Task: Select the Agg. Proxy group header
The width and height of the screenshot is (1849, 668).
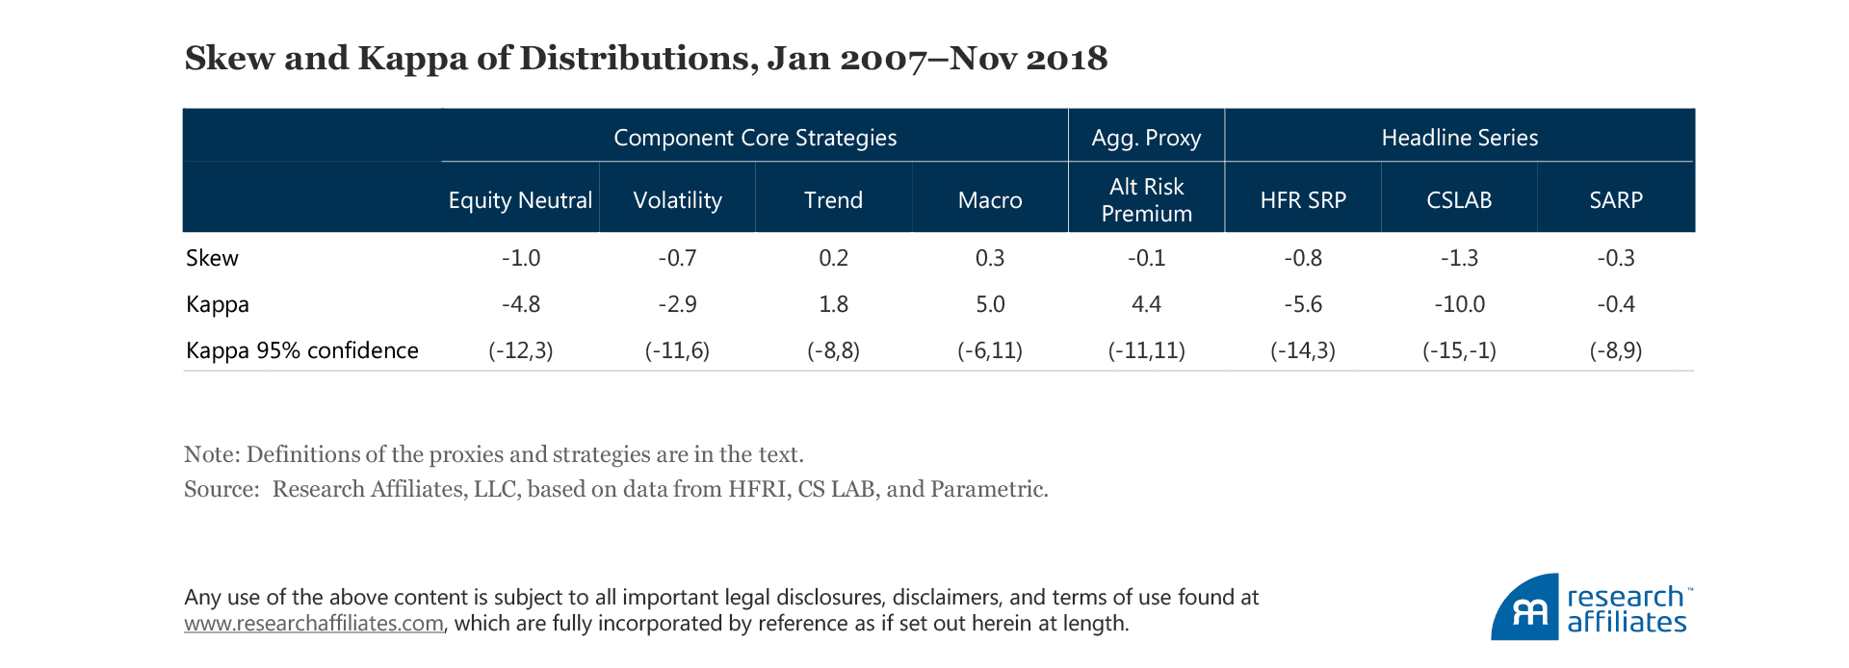Action: [1146, 138]
